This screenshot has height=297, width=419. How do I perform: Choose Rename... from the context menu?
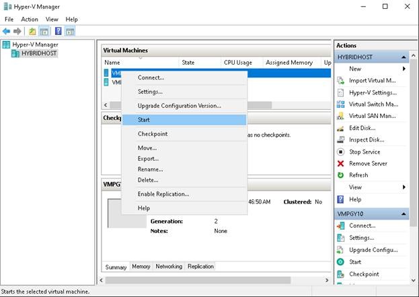[x=184, y=169]
